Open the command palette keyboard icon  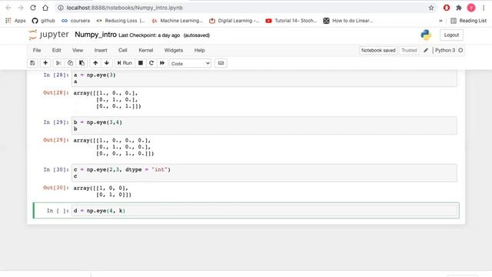point(221,63)
